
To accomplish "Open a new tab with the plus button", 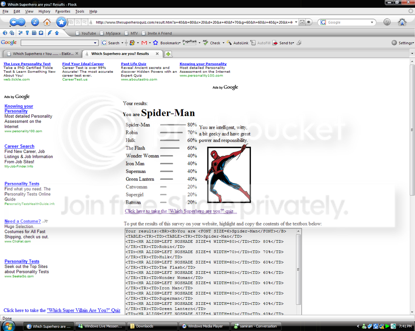I will point(168,54).
